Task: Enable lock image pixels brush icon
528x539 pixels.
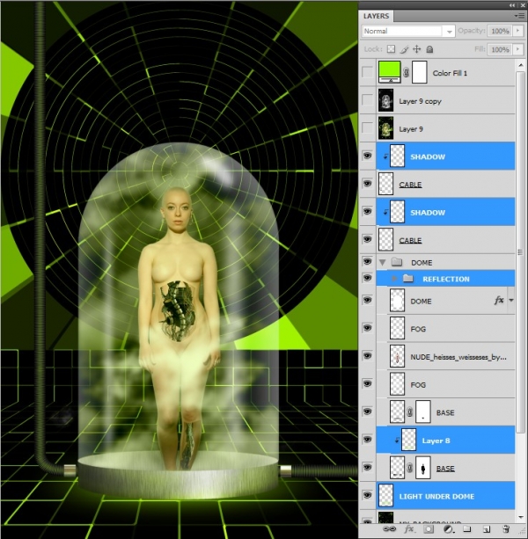Action: point(405,49)
